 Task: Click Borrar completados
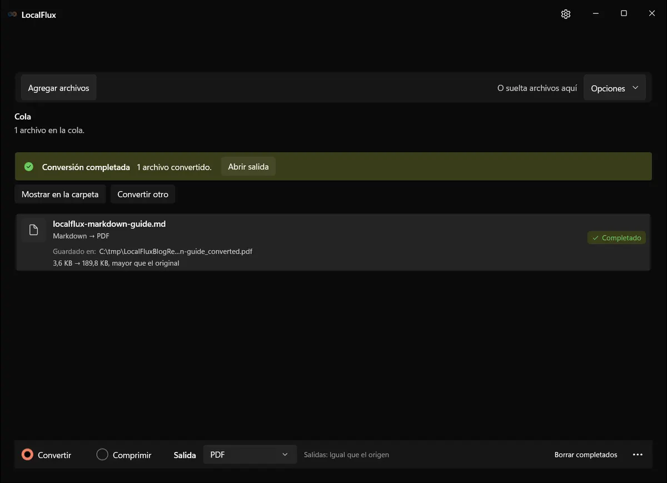click(586, 455)
